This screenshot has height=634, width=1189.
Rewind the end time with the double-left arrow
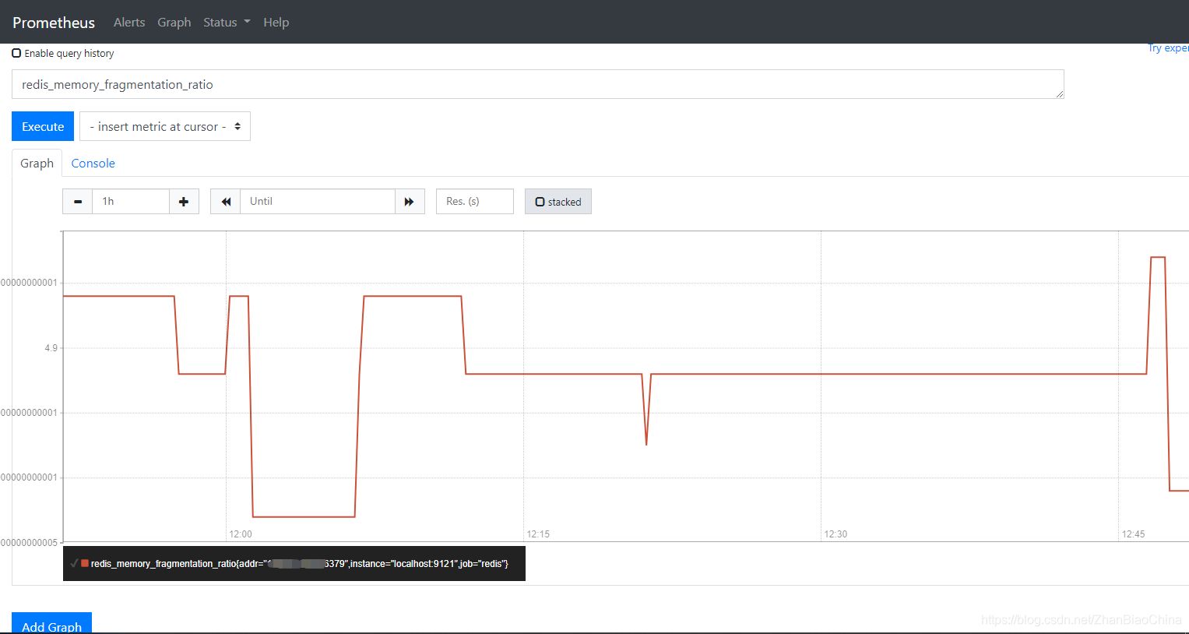pos(226,202)
